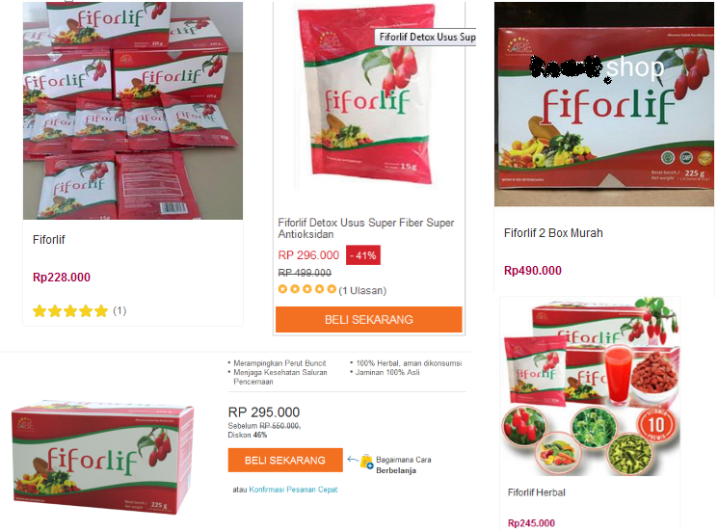Viewport: 718px width, 531px height.
Task: Click the -41% discount badge
Action: (363, 255)
